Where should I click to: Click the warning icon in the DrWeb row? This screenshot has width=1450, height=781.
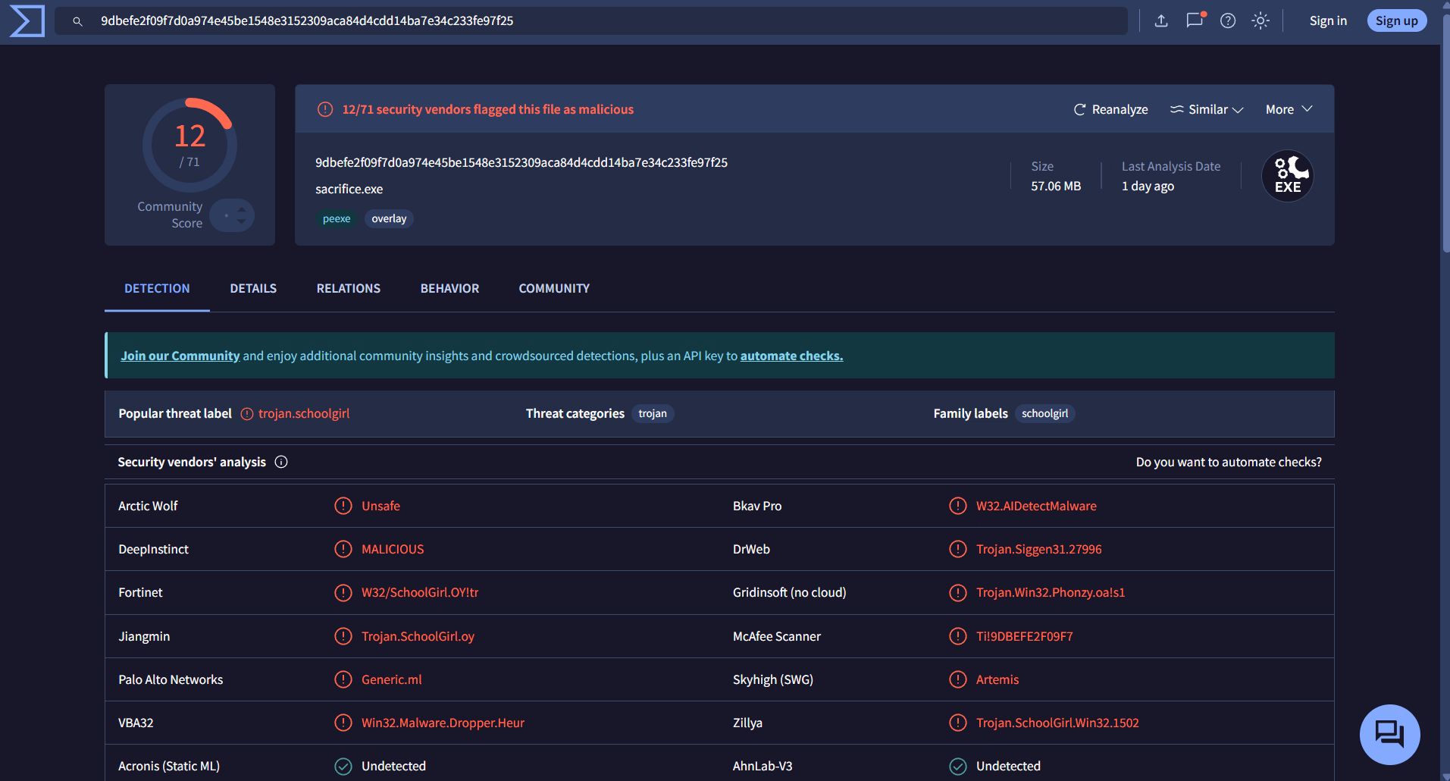pos(958,549)
